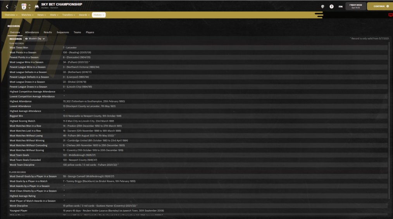Click Fulham 2021/22 most league wins record
This screenshot has width=393, height=219.
pyautogui.click(x=76, y=62)
